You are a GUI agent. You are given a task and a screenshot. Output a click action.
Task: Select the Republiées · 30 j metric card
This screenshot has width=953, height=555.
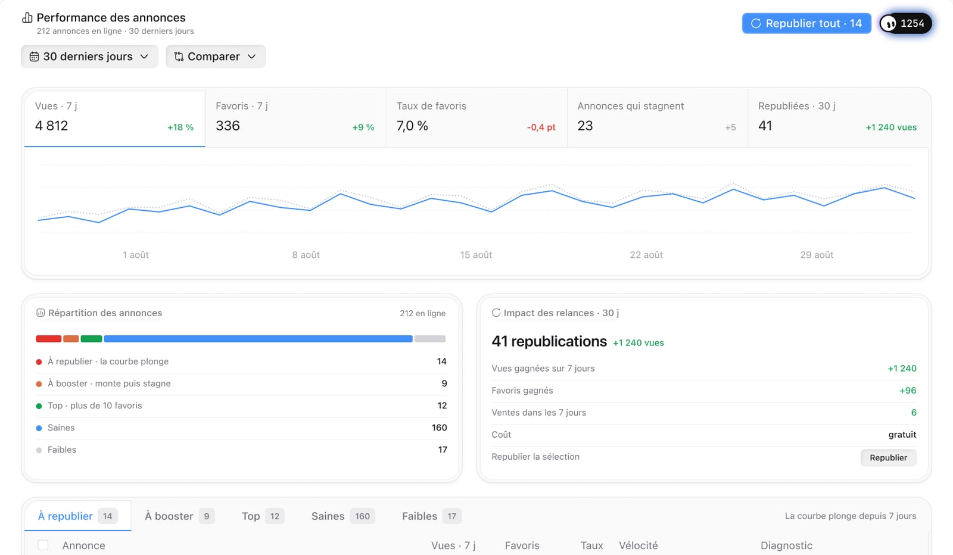coord(837,118)
